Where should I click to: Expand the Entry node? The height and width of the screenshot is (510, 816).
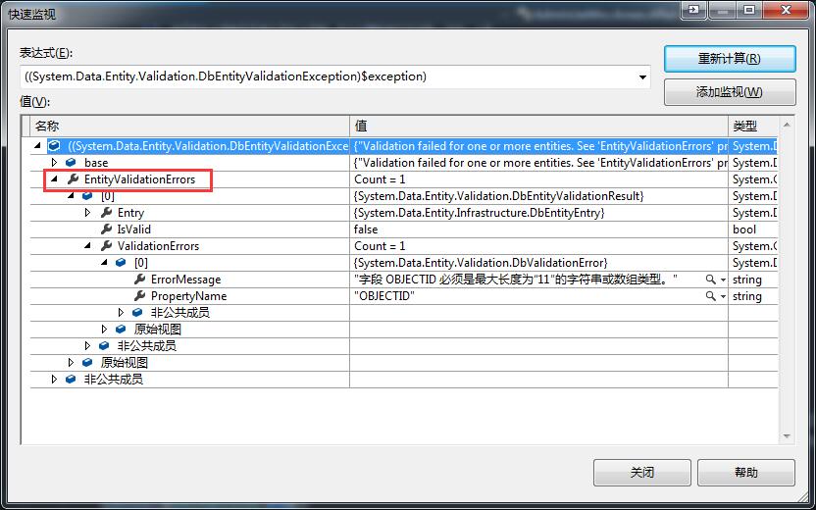pos(87,212)
